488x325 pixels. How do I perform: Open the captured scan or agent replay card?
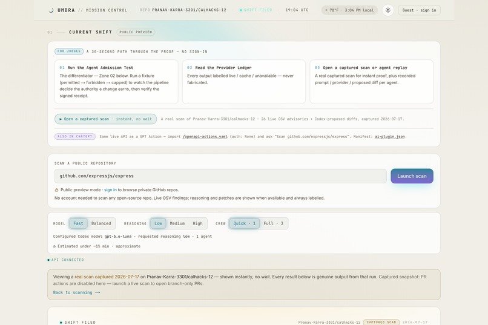(x=371, y=82)
